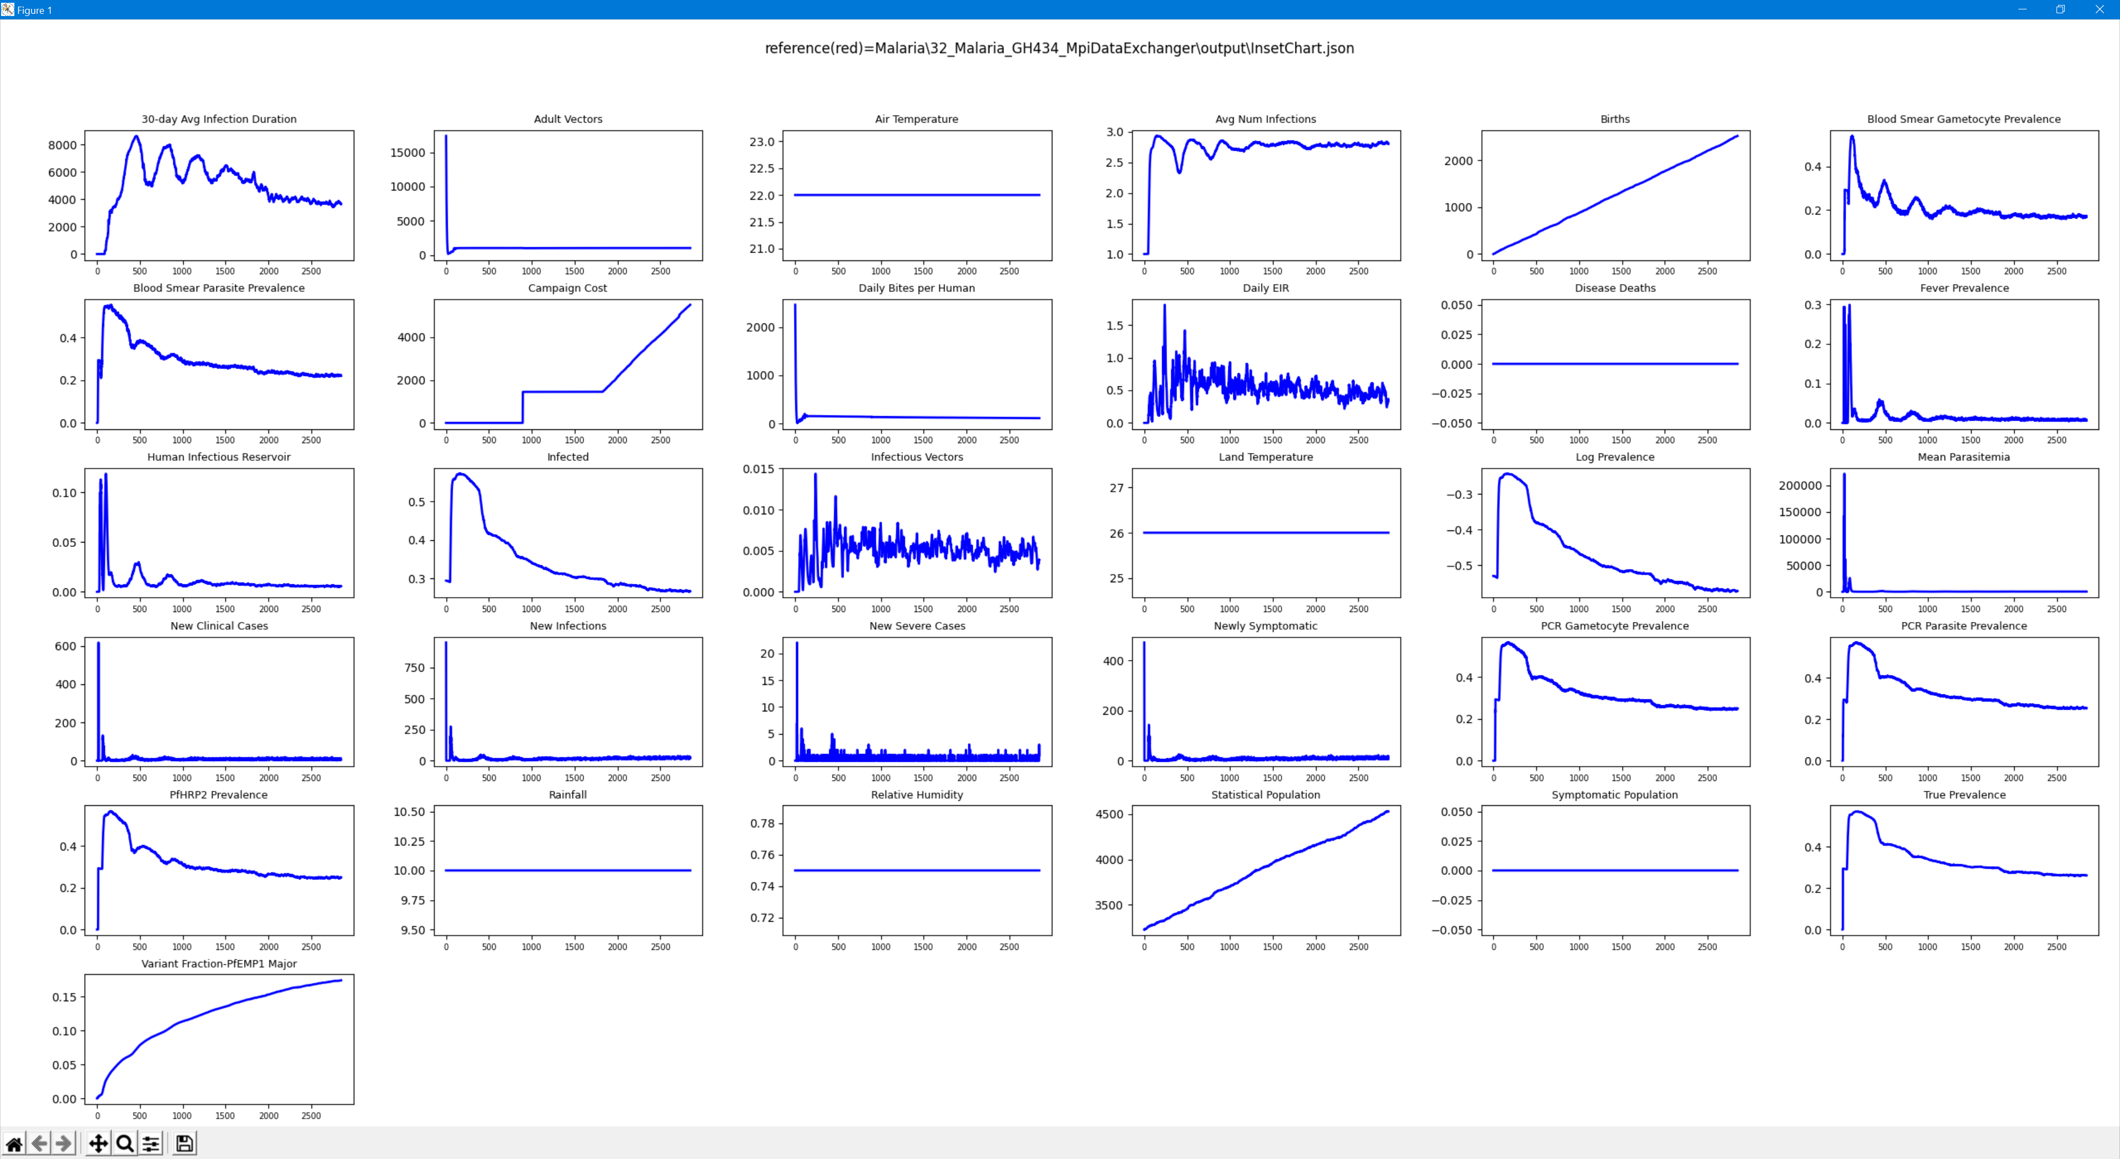Click the Births chart area
Screen dimensions: 2120x1159
(x=1615, y=195)
